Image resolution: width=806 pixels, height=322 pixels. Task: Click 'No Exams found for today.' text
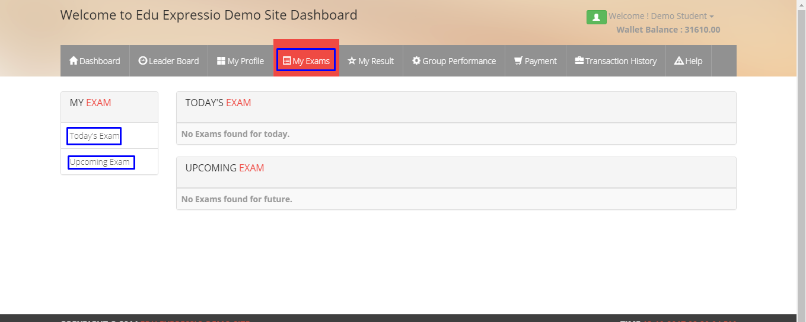[x=235, y=134]
